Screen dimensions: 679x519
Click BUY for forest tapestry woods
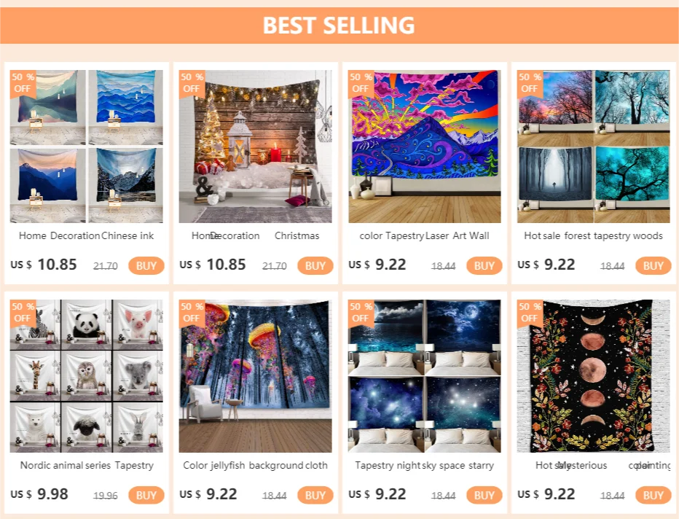[653, 265]
